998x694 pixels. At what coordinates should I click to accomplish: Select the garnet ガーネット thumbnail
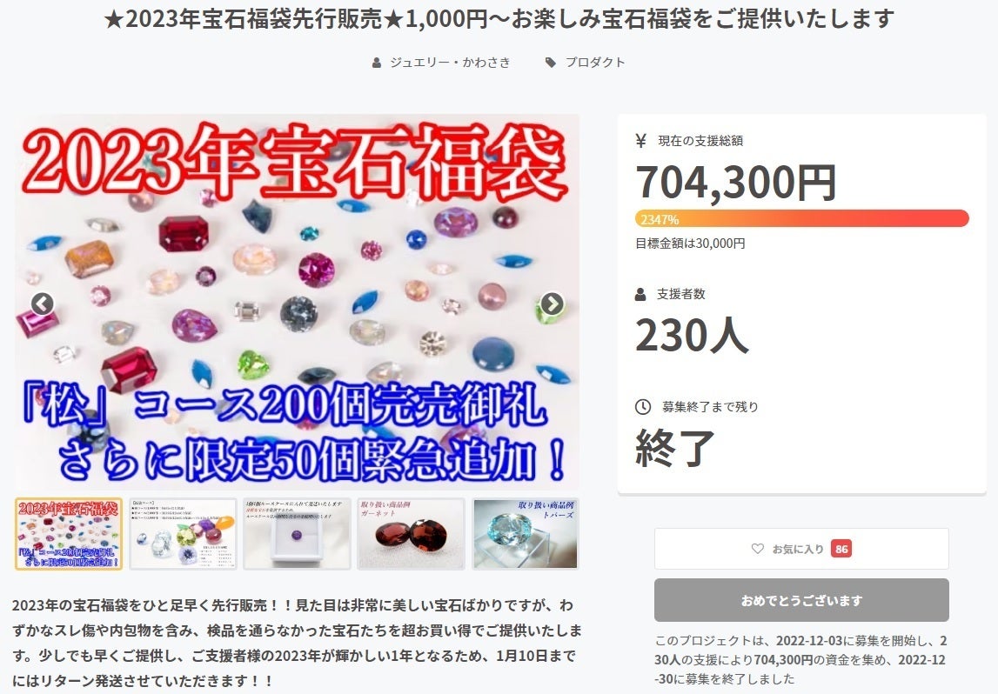pos(412,534)
